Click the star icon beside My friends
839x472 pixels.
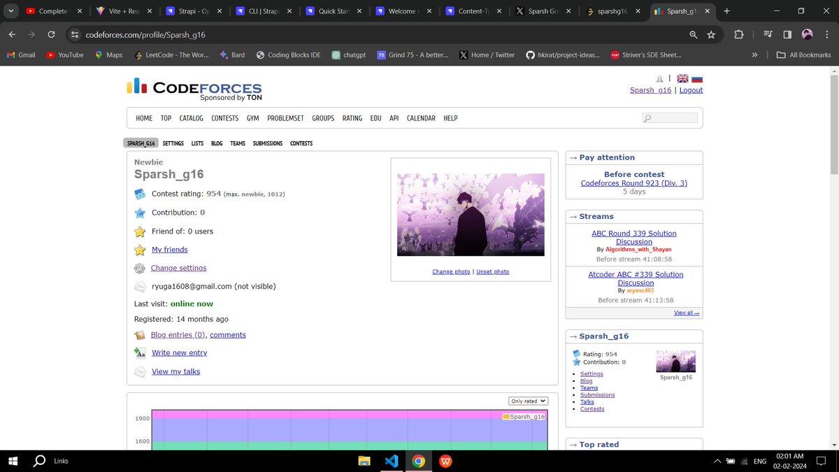pyautogui.click(x=139, y=249)
